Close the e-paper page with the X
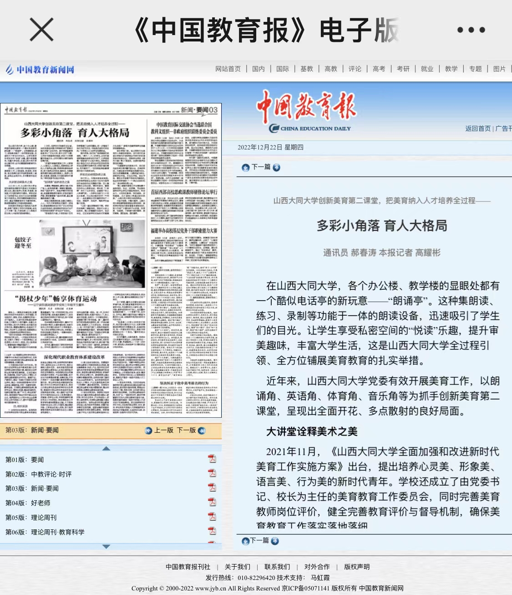The height and width of the screenshot is (595, 512). (x=41, y=30)
